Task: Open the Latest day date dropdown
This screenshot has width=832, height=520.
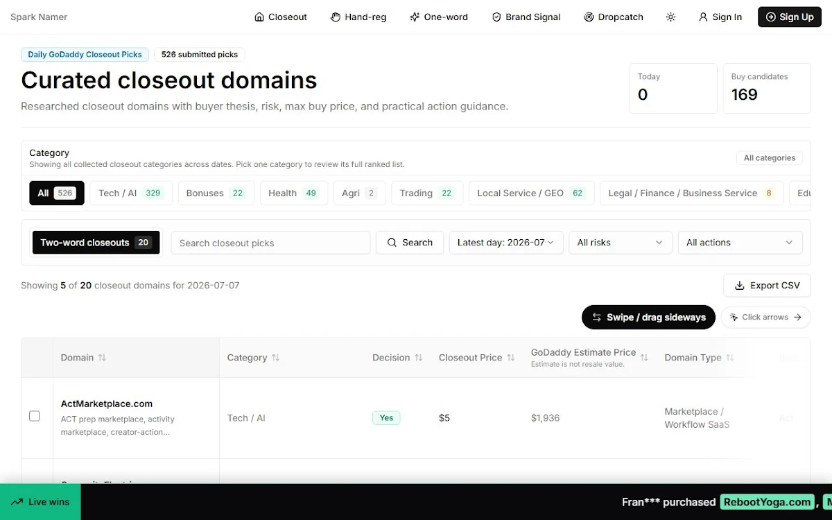Action: coord(506,243)
